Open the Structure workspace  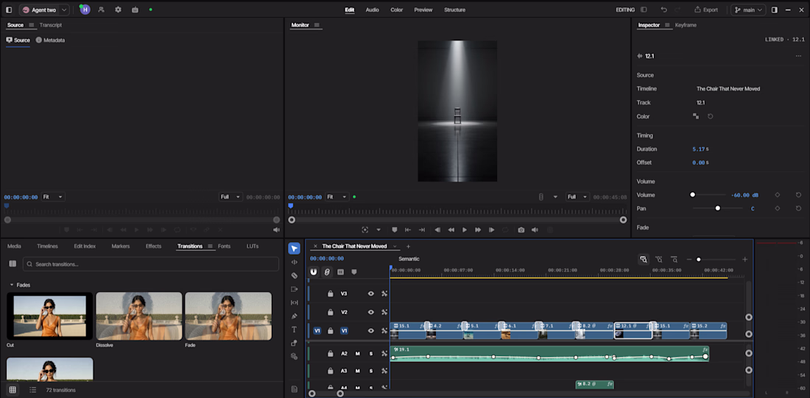(454, 10)
